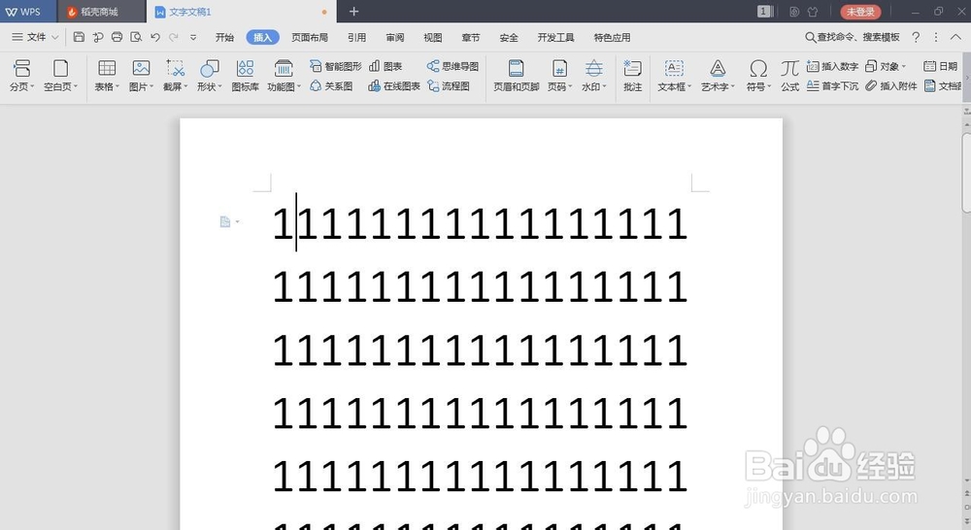Click the 未登录 login button
Viewport: 971px width, 530px height.
pyautogui.click(x=860, y=12)
